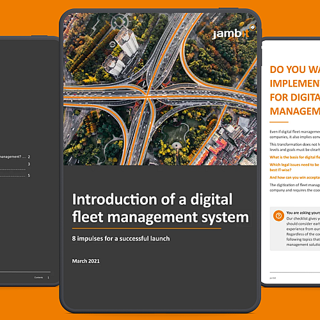
Task: Click 'Which legal issues need to be' question
Action: coord(295,167)
